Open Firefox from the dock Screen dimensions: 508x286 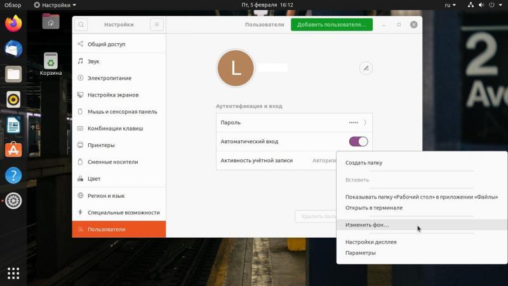13,24
